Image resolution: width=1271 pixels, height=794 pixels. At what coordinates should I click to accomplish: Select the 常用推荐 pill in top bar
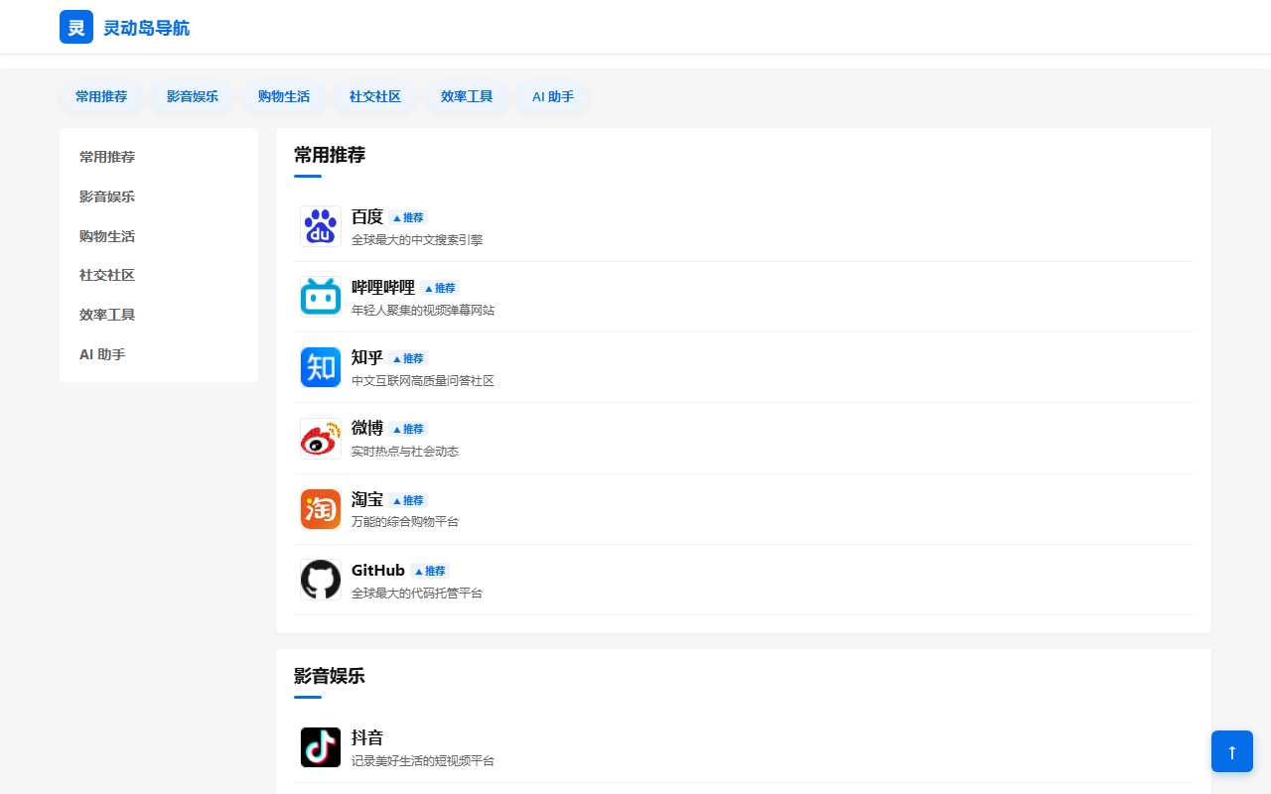[101, 96]
